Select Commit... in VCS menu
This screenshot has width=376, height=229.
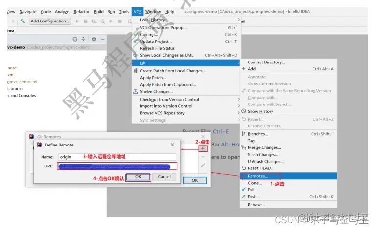click(x=187, y=35)
